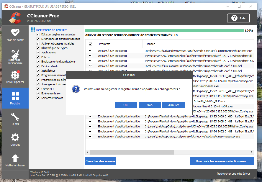Screen dimensions: 262x182
Task: Uncheck SkypeApp_15.94.3422.0 row checkbox
Action: 90,131
